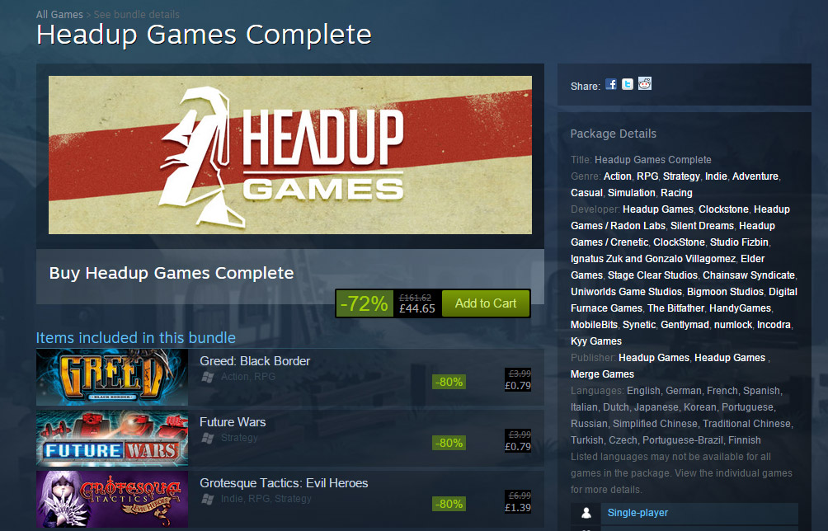
Task: Browse the RPG genre link
Action: point(647,176)
